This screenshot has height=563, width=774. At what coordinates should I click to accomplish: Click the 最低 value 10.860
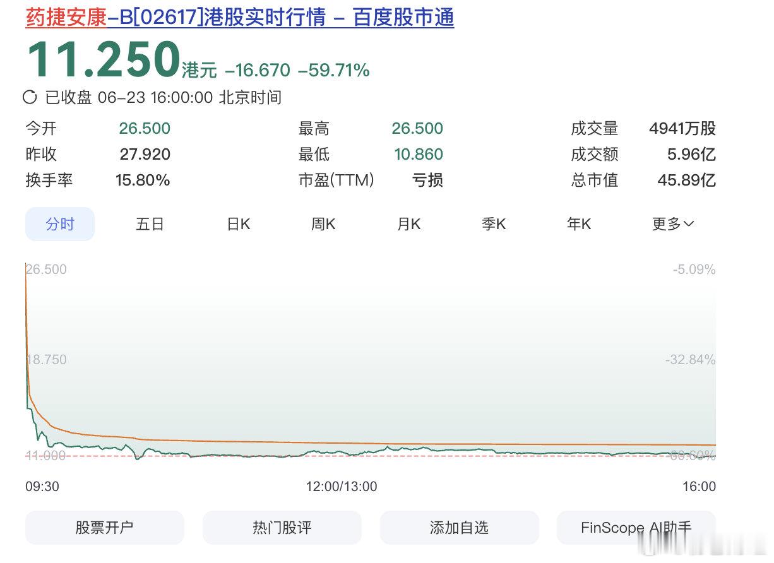[417, 155]
